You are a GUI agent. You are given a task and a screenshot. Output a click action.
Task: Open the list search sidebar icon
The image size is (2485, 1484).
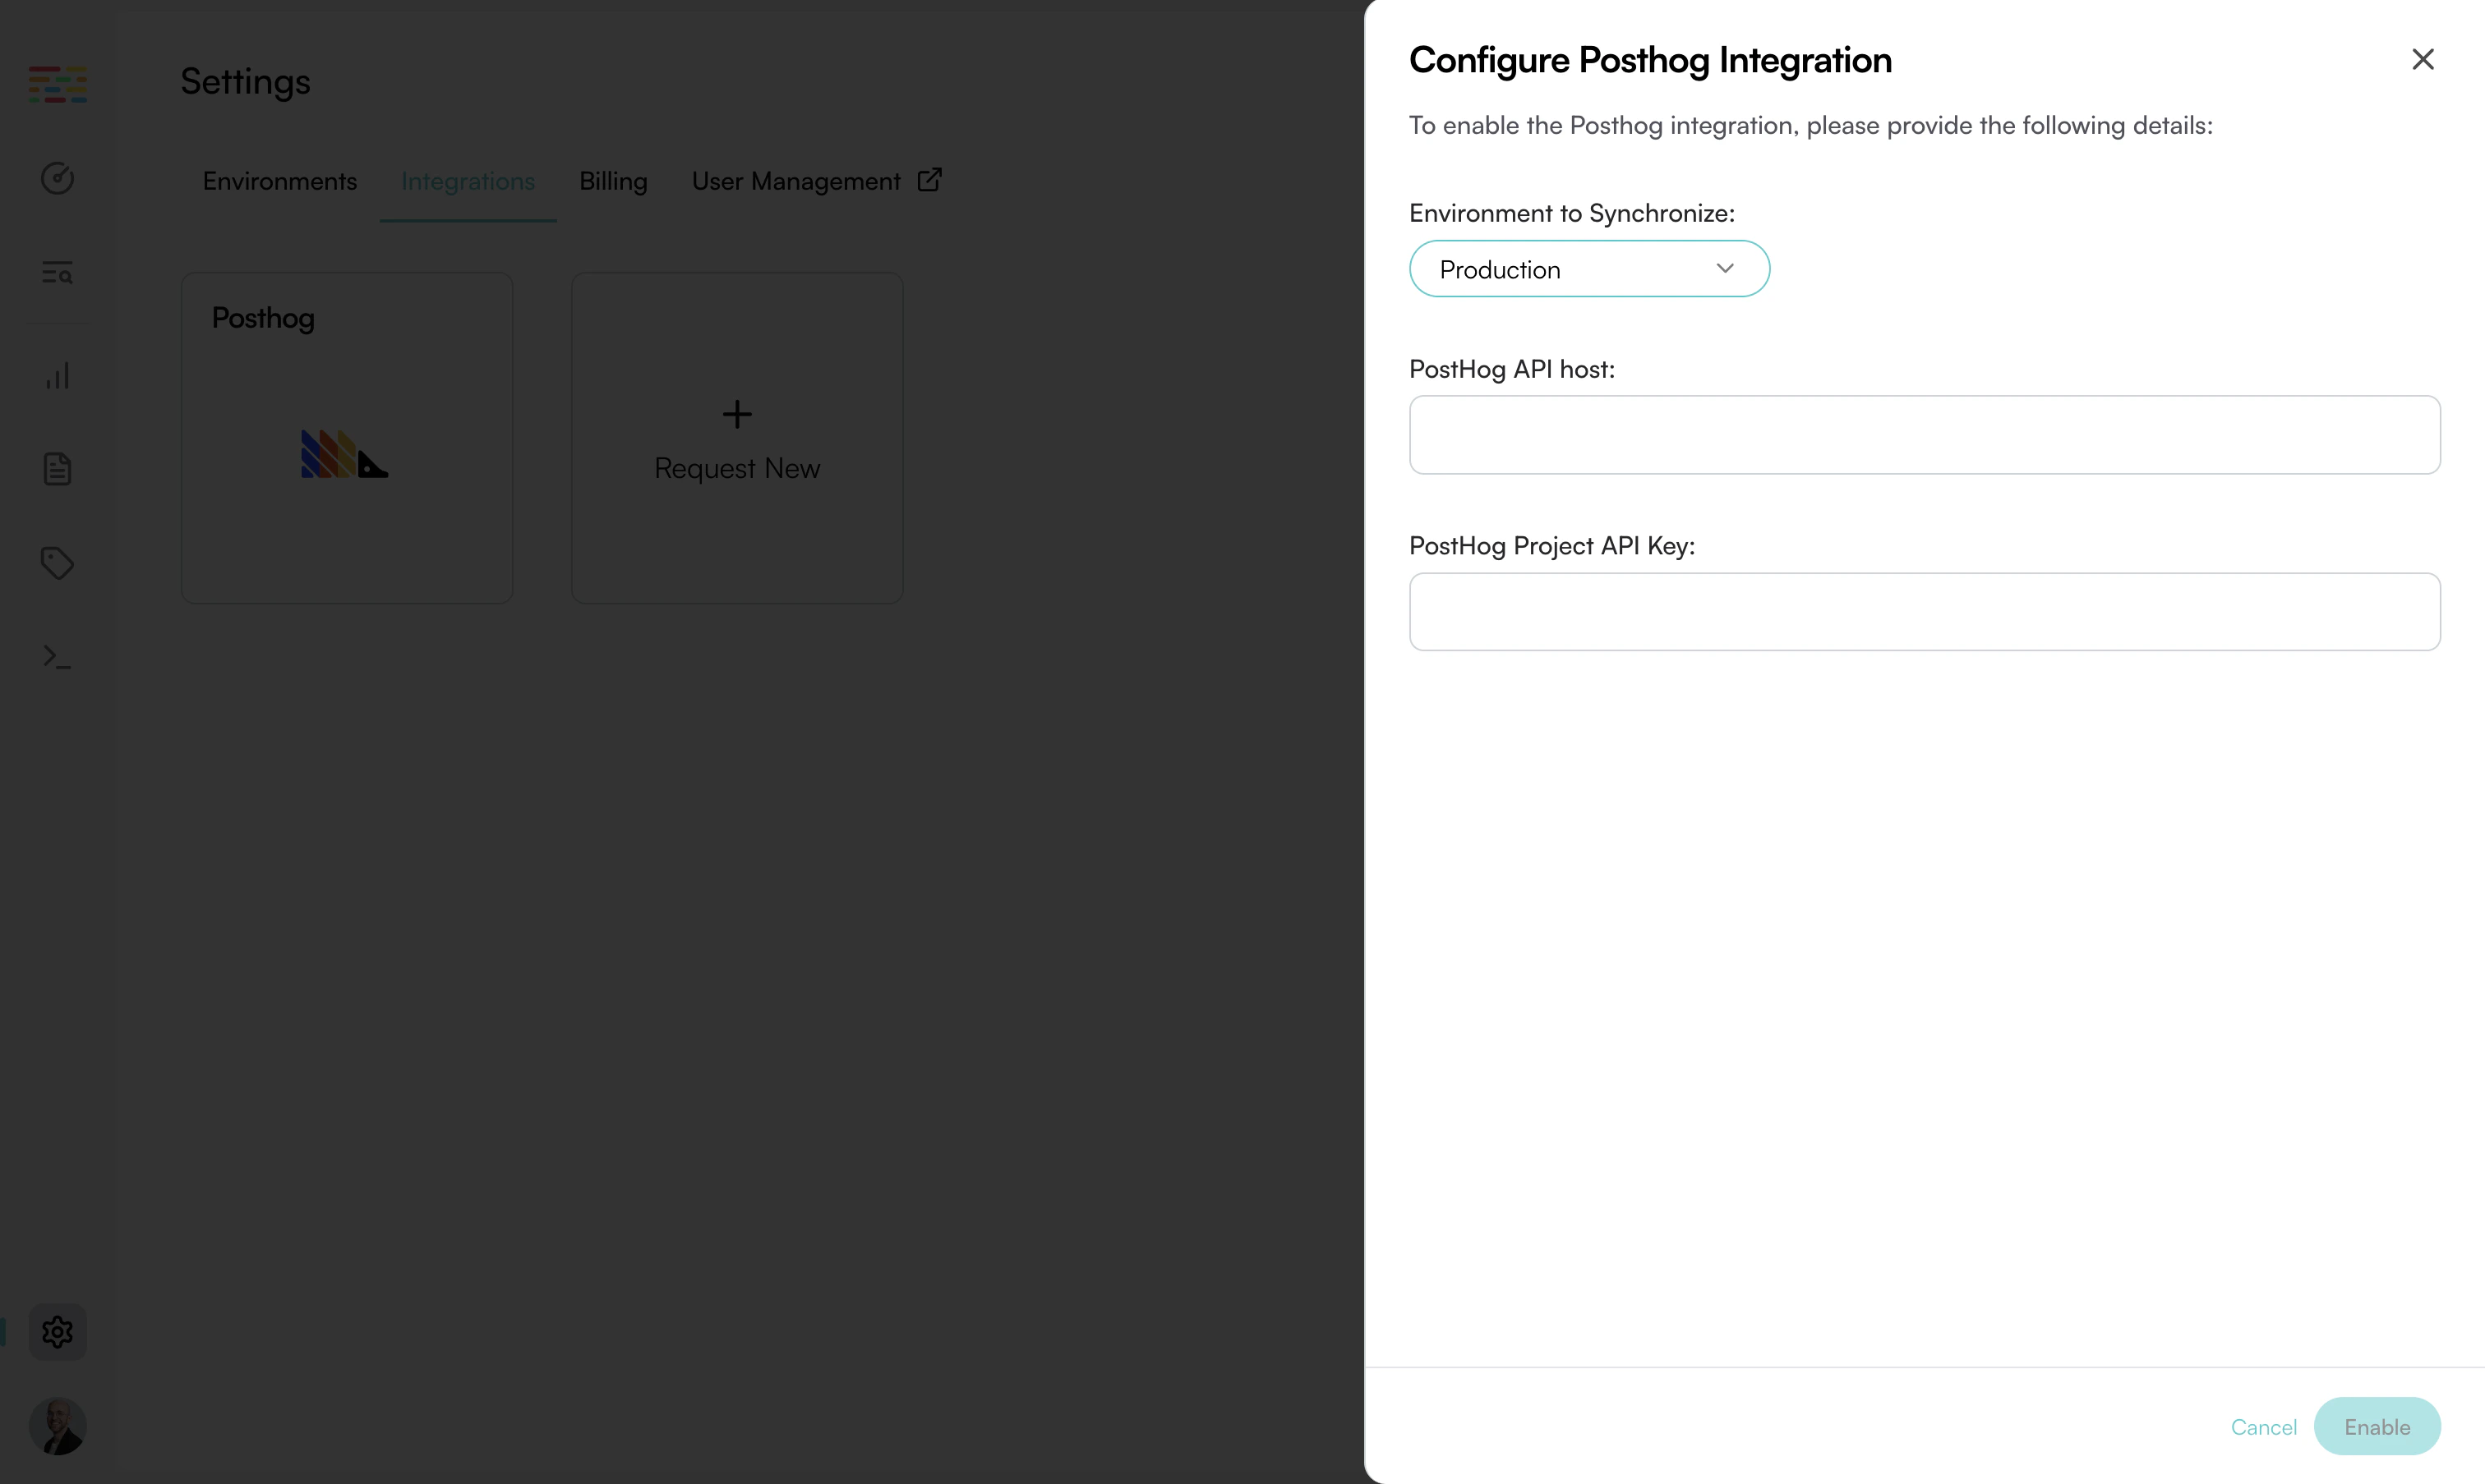coord(57,272)
